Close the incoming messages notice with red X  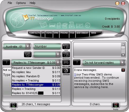pyautogui.click(x=123, y=70)
